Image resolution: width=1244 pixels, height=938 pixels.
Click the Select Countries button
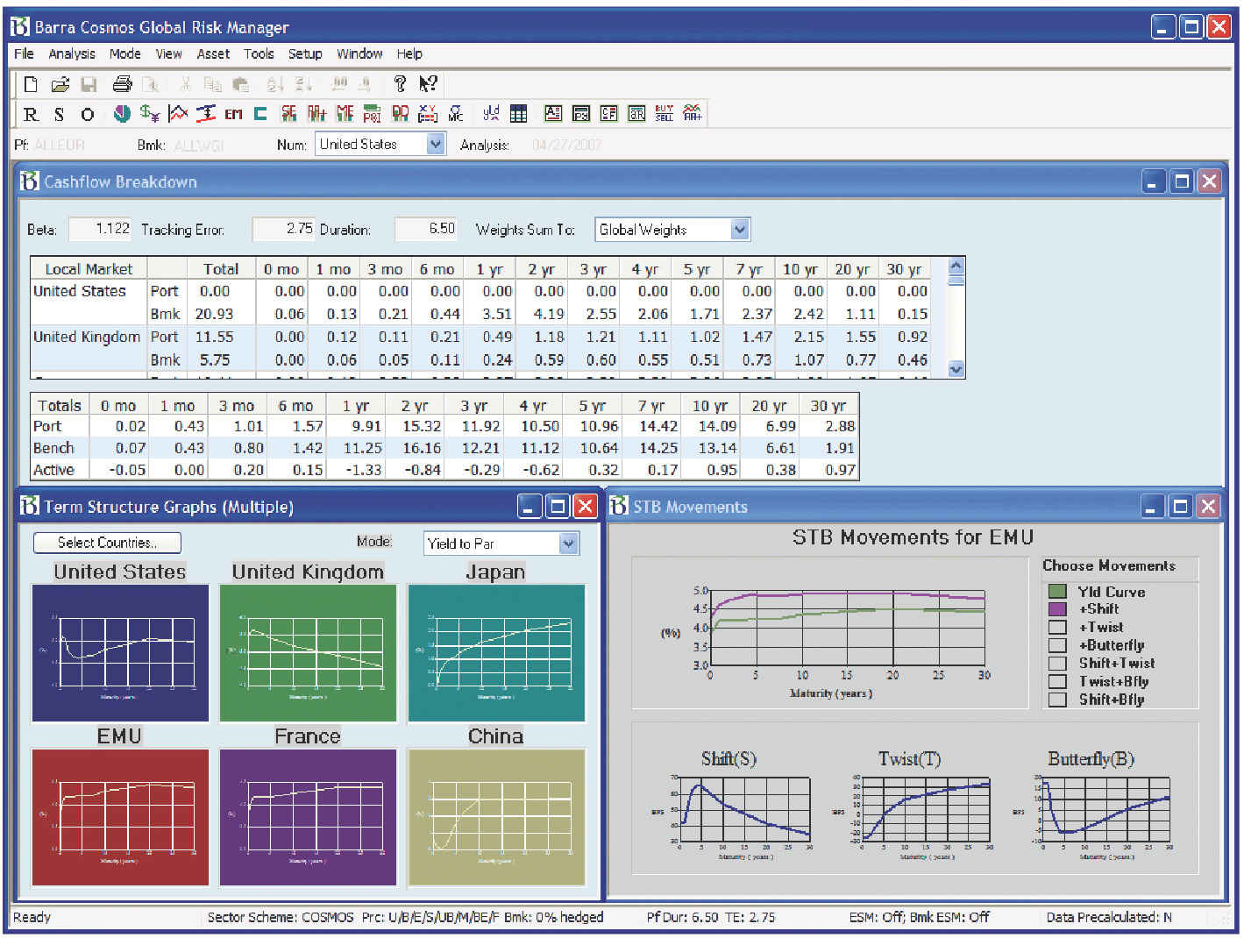point(106,543)
